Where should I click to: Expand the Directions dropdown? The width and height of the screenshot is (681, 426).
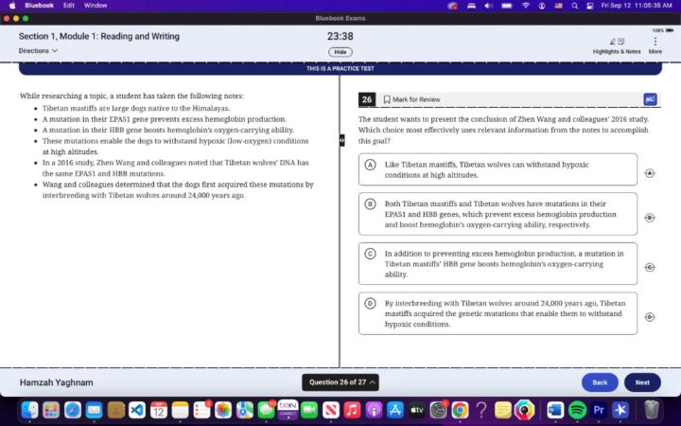click(x=38, y=51)
